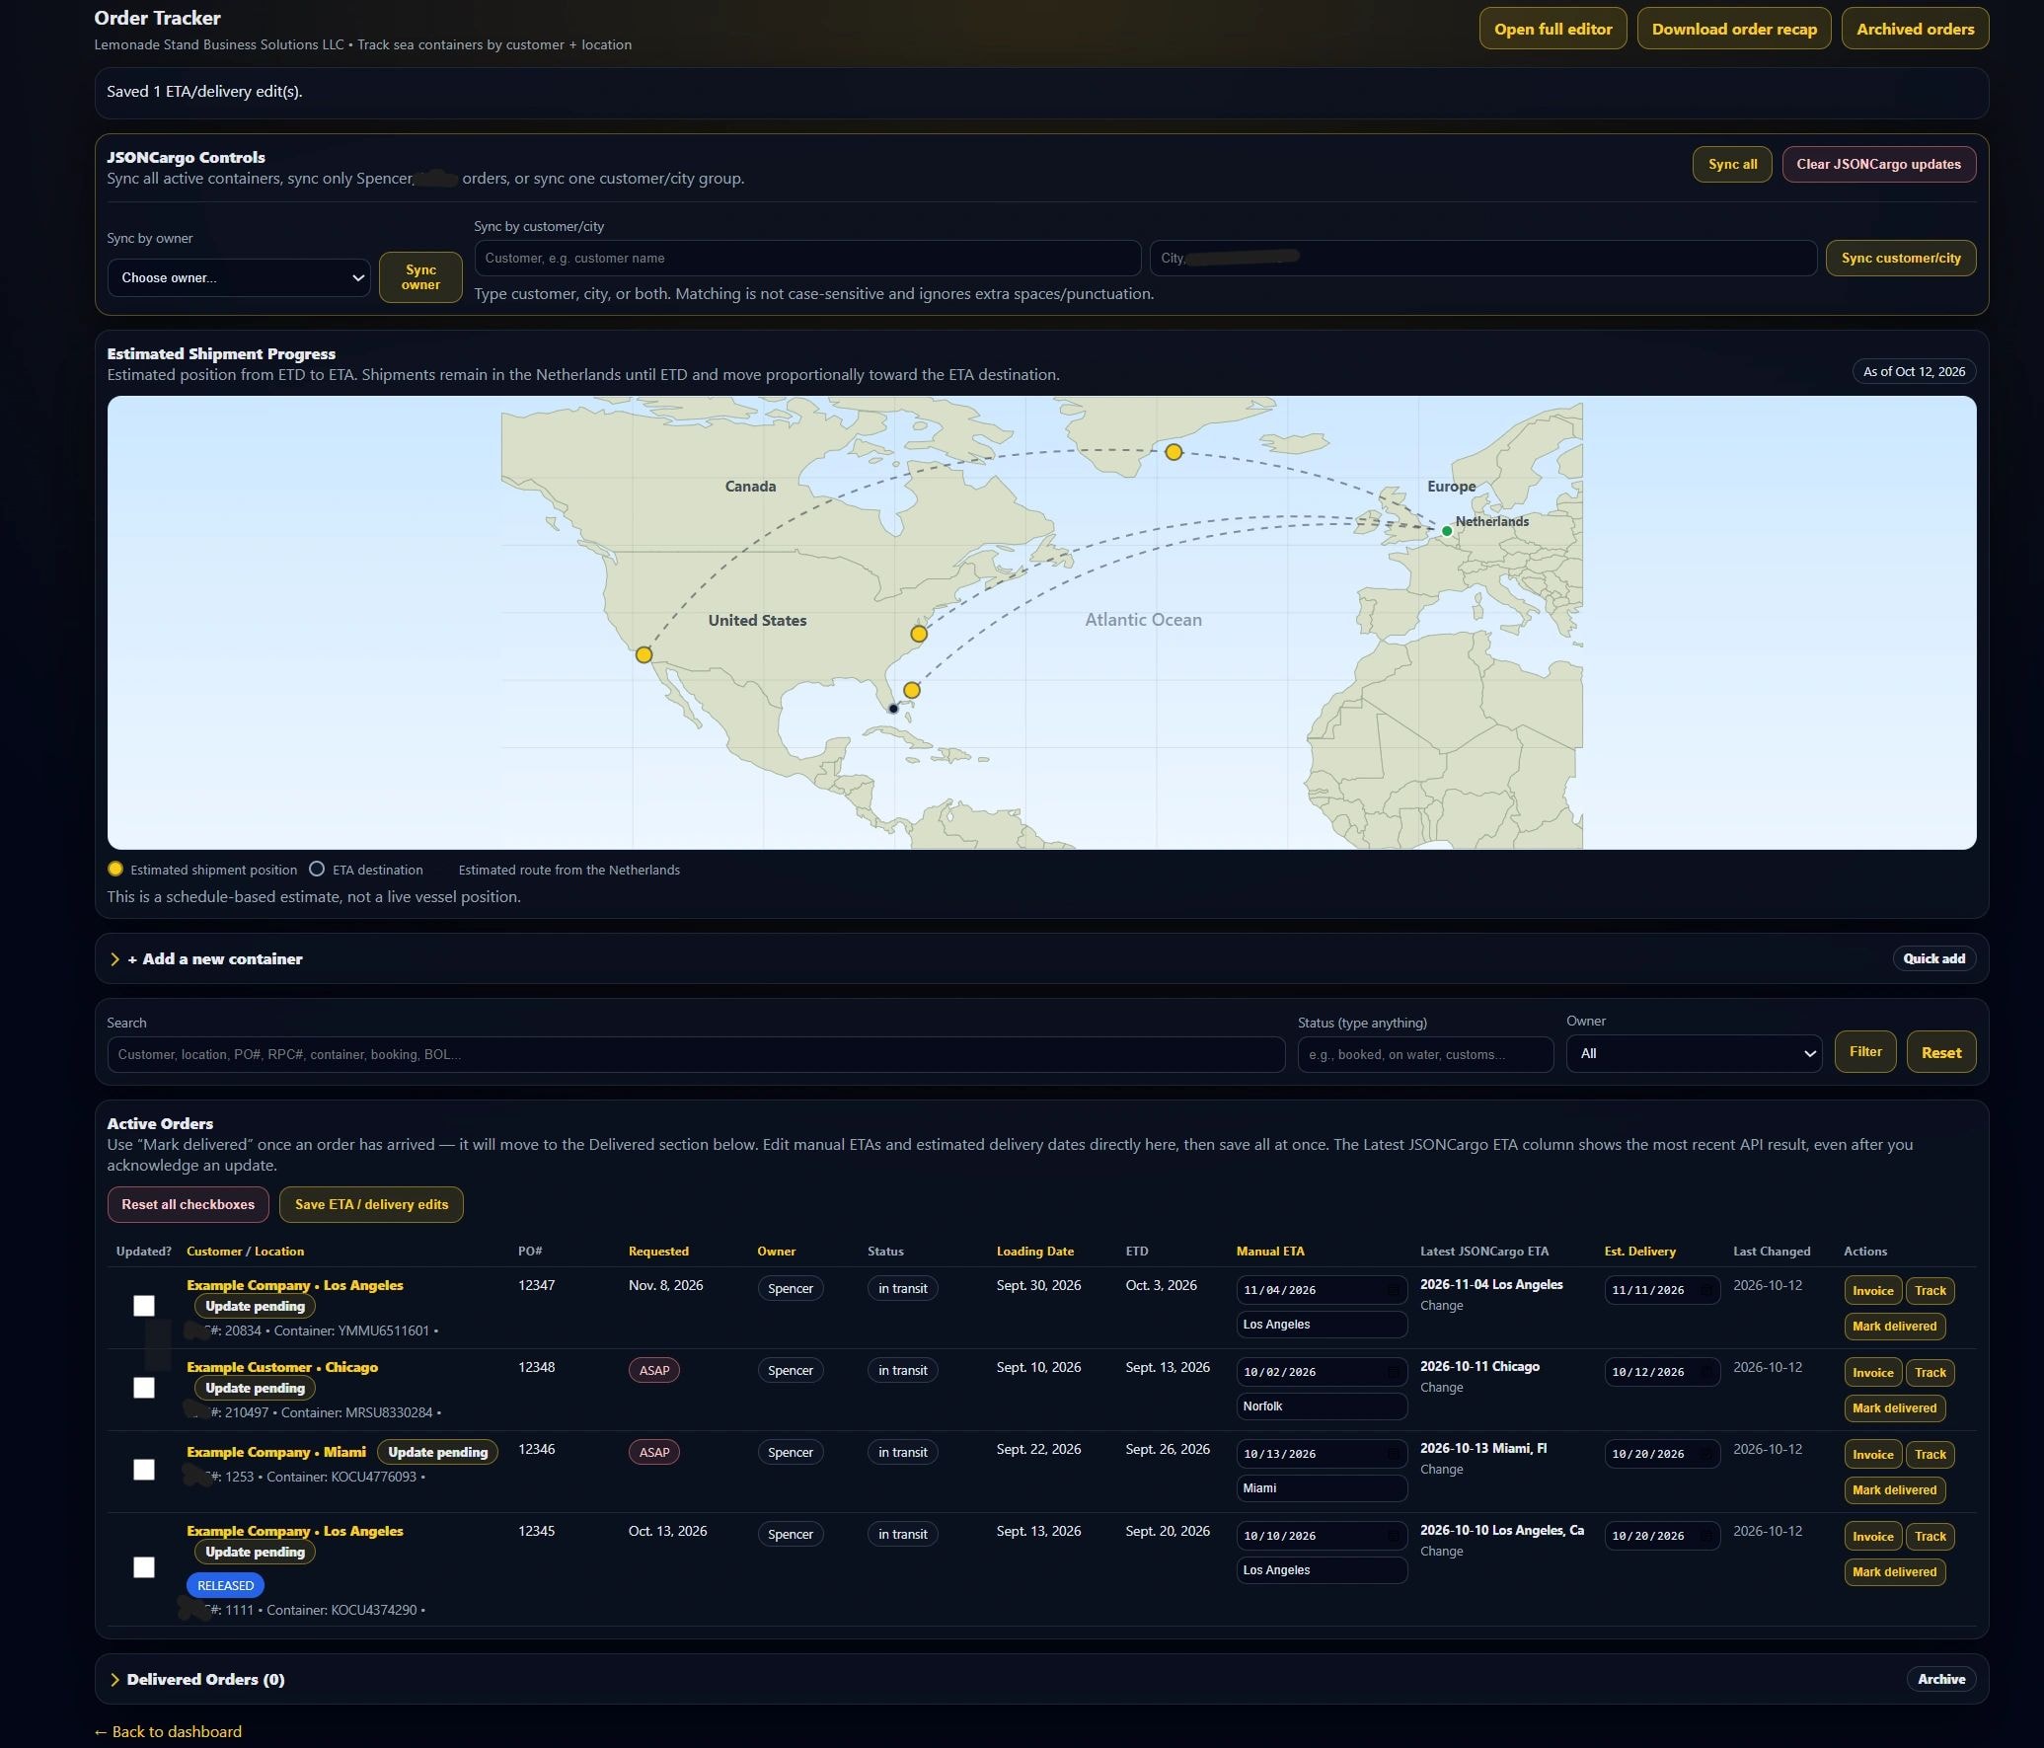Click the yellow shipment marker near Greenland
2044x1748 pixels.
[1173, 452]
